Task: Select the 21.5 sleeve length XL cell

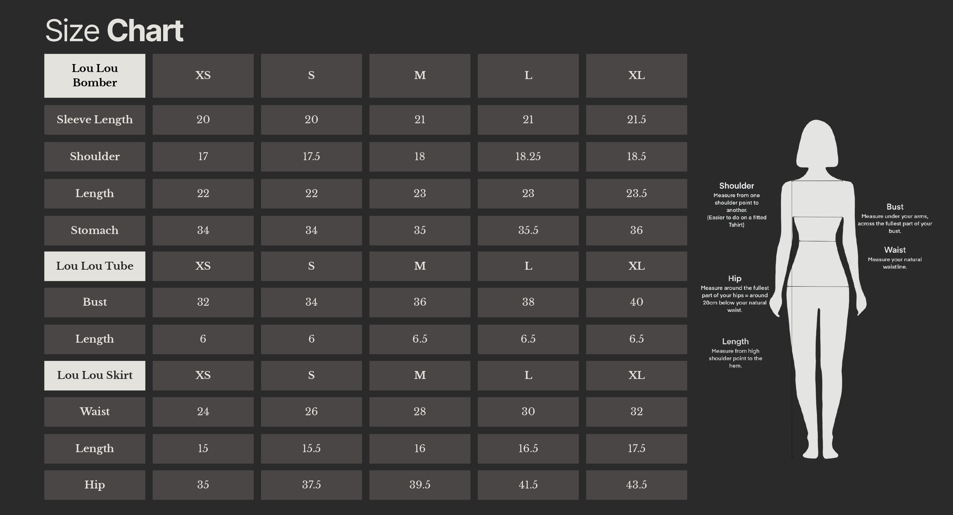Action: [636, 120]
